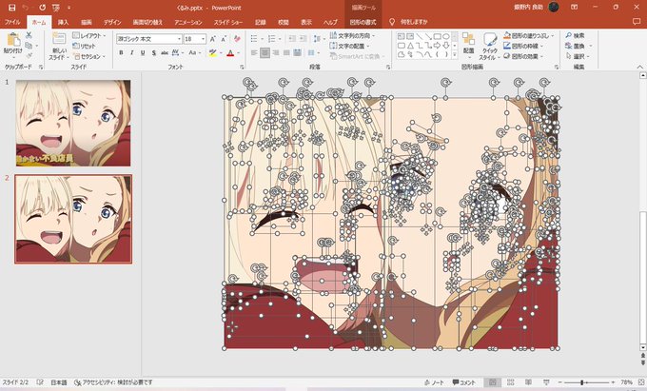The width and height of the screenshot is (647, 391).
Task: Click the Reset (リセット) button
Action: tap(84, 46)
